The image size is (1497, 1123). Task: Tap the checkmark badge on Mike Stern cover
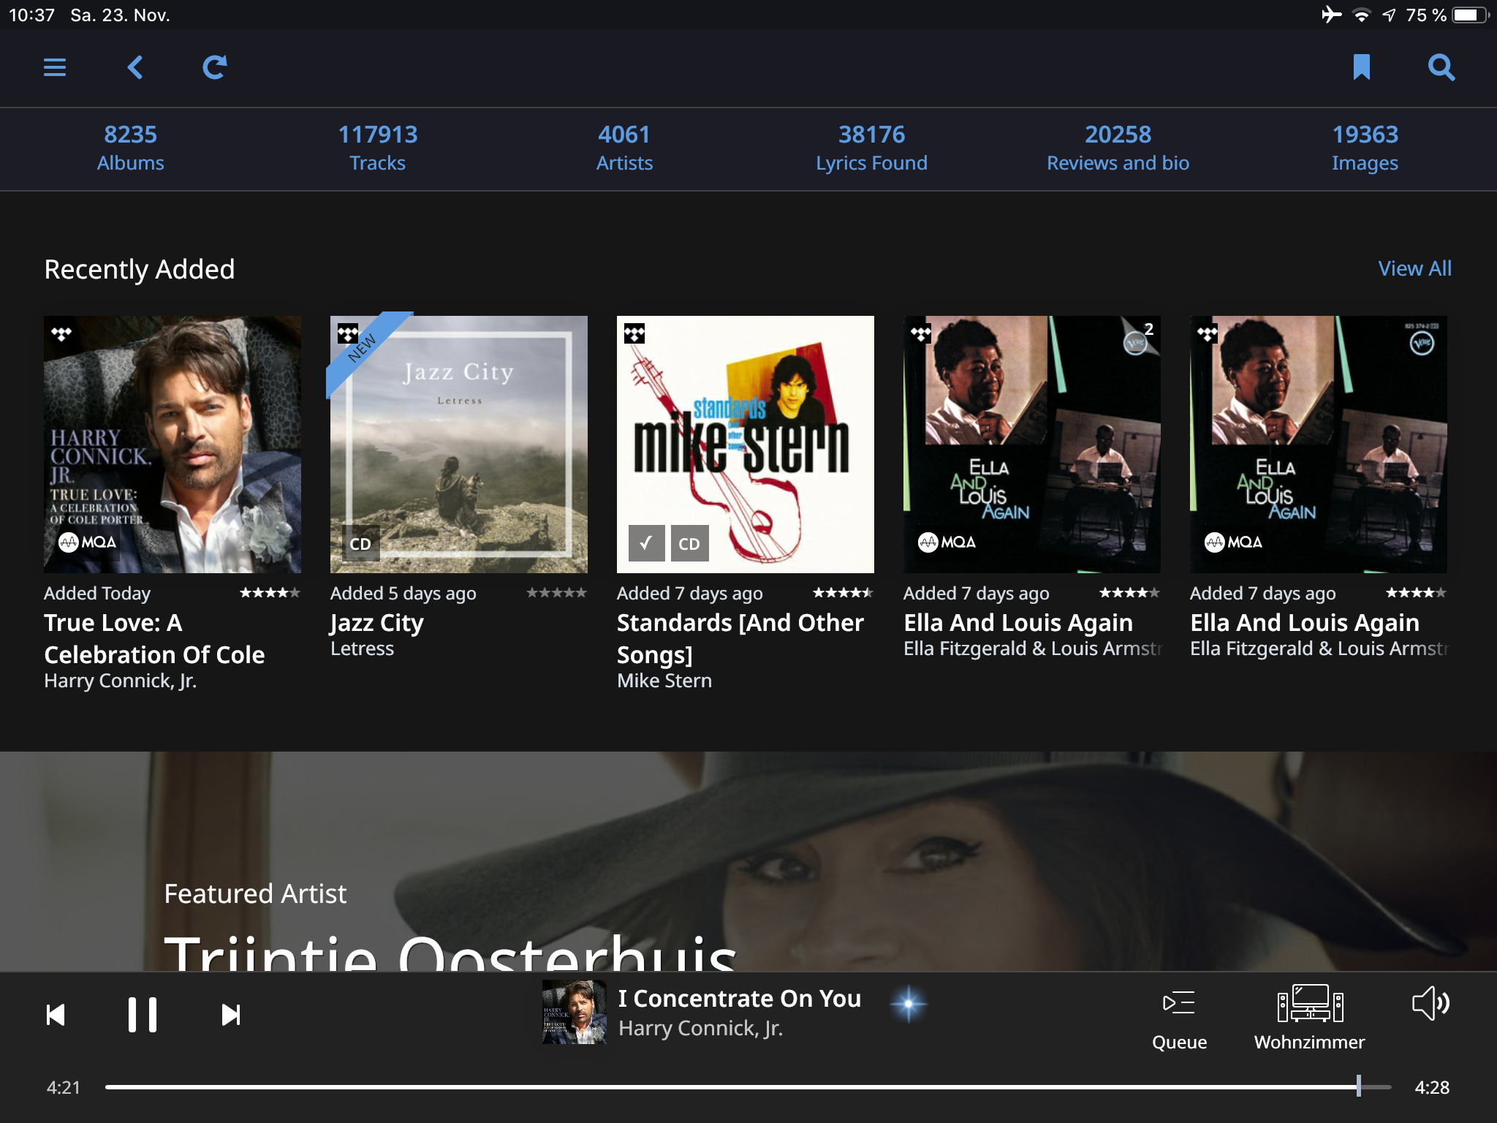point(647,543)
